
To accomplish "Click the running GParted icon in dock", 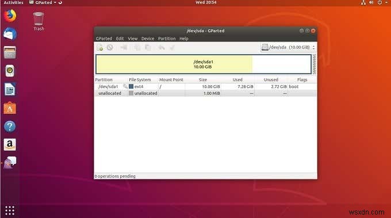I will (x=10, y=163).
